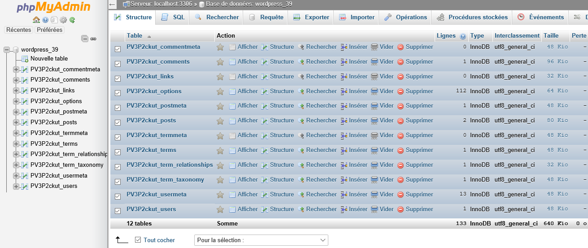Click the red Supprimer icon for PV3P2ckut_termmeta
588x248 pixels.
pyautogui.click(x=401, y=135)
